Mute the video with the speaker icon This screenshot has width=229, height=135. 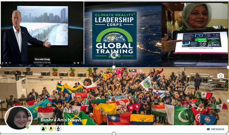[6, 63]
